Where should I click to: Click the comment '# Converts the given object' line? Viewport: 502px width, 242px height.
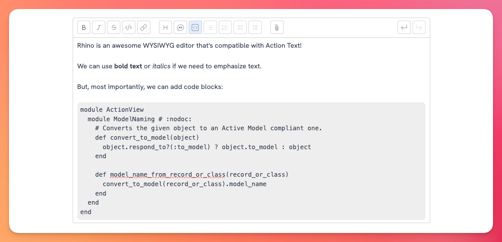(208, 129)
